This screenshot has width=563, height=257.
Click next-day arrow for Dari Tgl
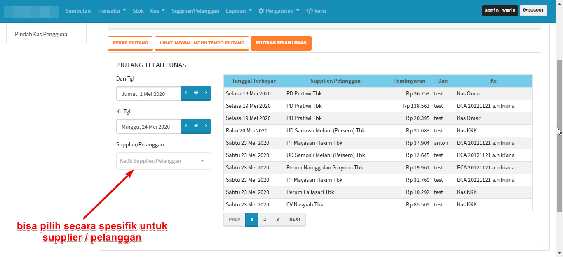tap(206, 93)
